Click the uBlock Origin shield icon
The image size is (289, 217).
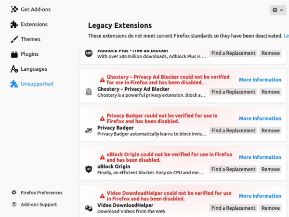tap(89, 169)
